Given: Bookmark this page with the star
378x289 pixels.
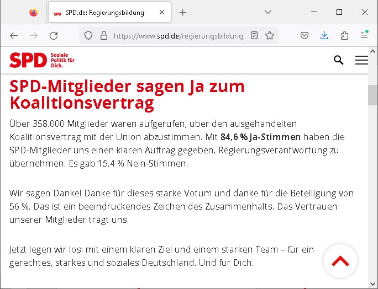Looking at the screenshot, I should tap(269, 36).
